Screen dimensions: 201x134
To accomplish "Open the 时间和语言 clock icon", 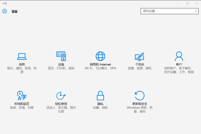I will click(22, 96).
